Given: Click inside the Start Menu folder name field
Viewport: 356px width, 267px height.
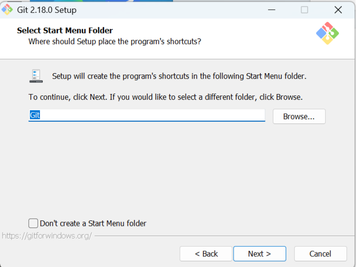Looking at the screenshot, I should [147, 115].
